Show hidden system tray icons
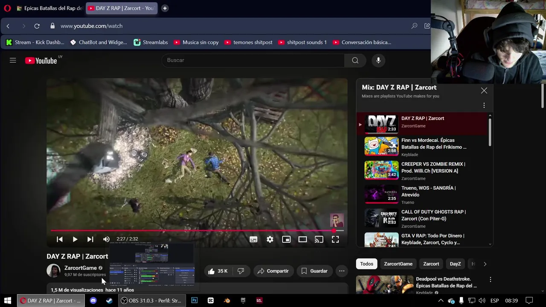The height and width of the screenshot is (307, 546). click(441, 301)
